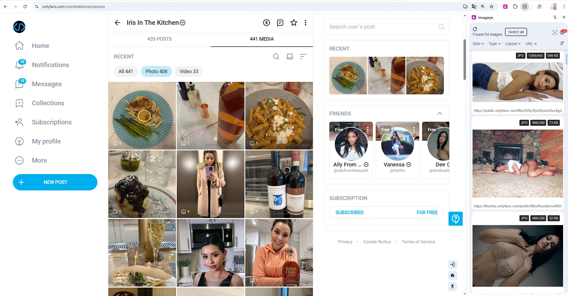The image size is (568, 296).
Task: Switch to the 435 Posts tab
Action: click(160, 39)
